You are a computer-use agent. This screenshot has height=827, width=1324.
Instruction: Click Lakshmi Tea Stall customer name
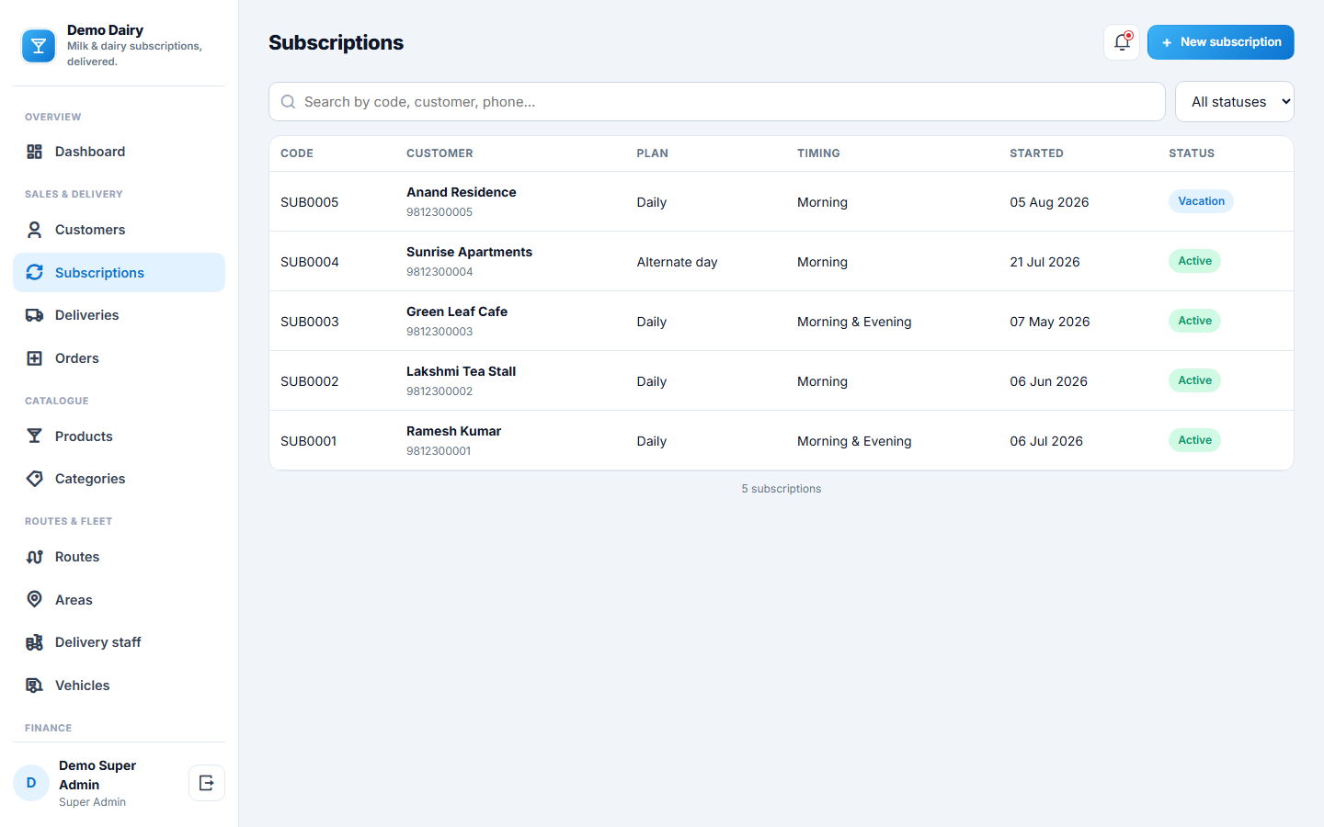(462, 371)
